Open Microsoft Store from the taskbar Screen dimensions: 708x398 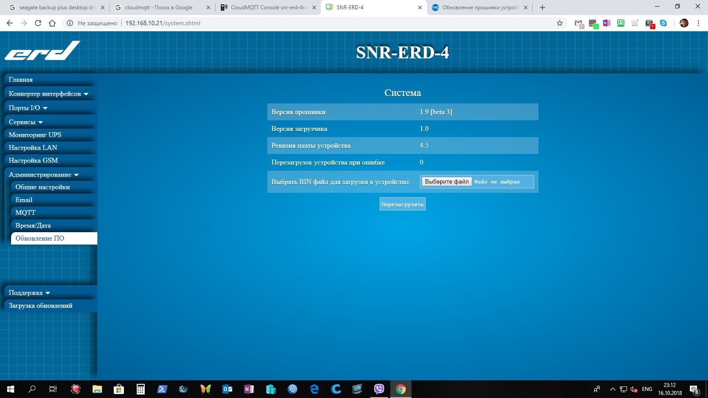click(119, 389)
